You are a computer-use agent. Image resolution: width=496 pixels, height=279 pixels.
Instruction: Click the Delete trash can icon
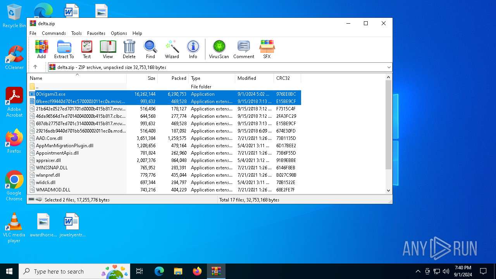point(129,49)
